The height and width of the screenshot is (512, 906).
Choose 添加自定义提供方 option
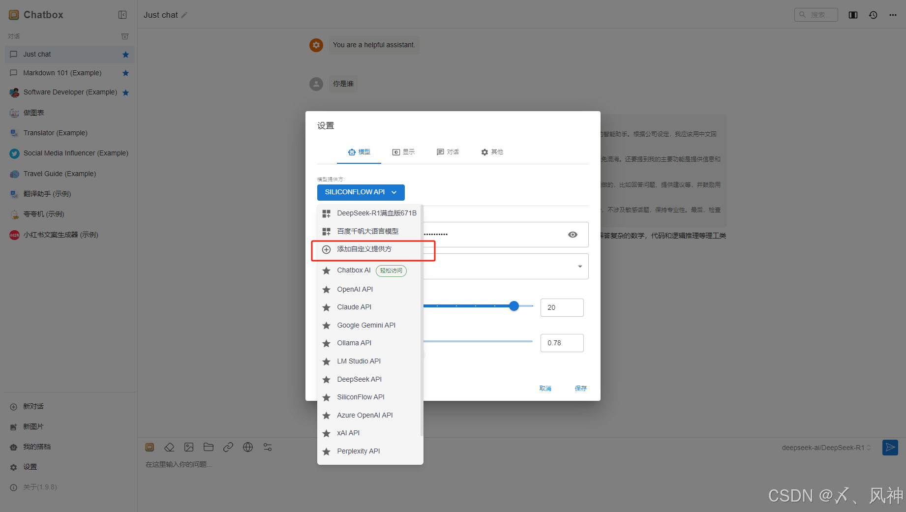click(370, 249)
